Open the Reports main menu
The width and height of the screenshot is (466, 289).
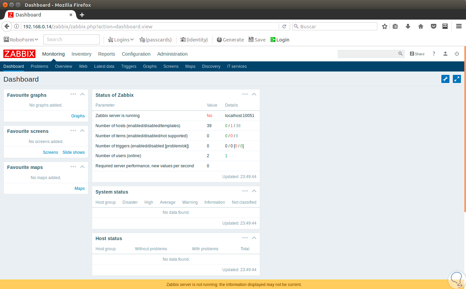click(107, 54)
